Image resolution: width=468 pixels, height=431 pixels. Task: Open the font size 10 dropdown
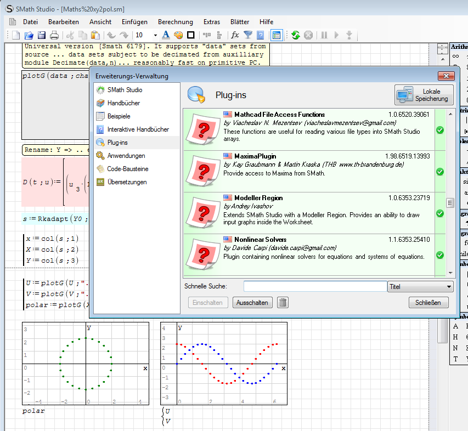tap(155, 35)
